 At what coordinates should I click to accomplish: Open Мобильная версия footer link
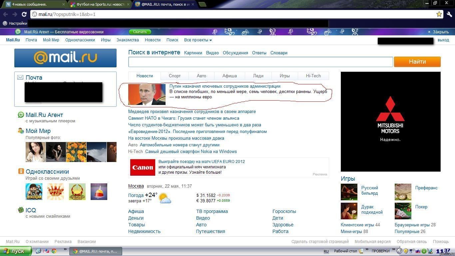click(x=372, y=241)
